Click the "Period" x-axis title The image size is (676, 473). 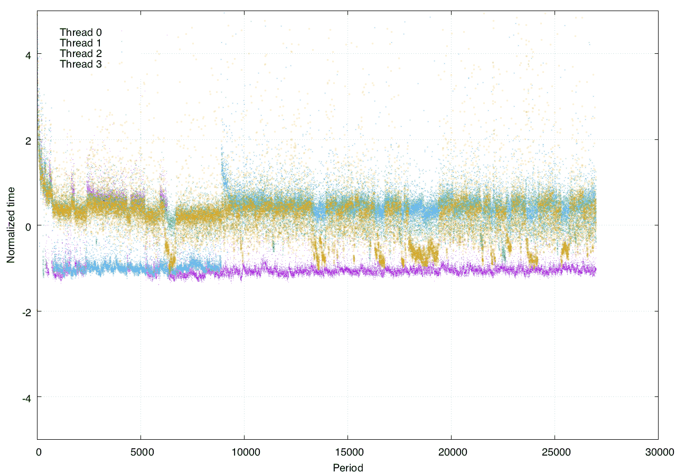pyautogui.click(x=348, y=467)
